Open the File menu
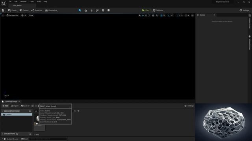 (x=10, y=2)
